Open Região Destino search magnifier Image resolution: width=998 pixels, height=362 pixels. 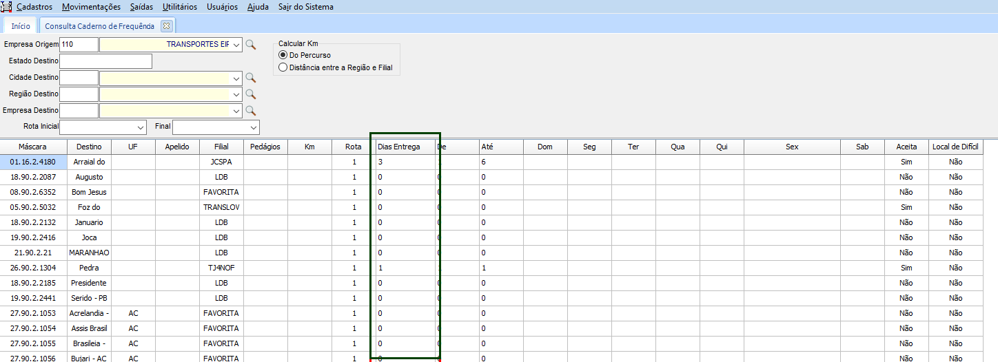251,94
